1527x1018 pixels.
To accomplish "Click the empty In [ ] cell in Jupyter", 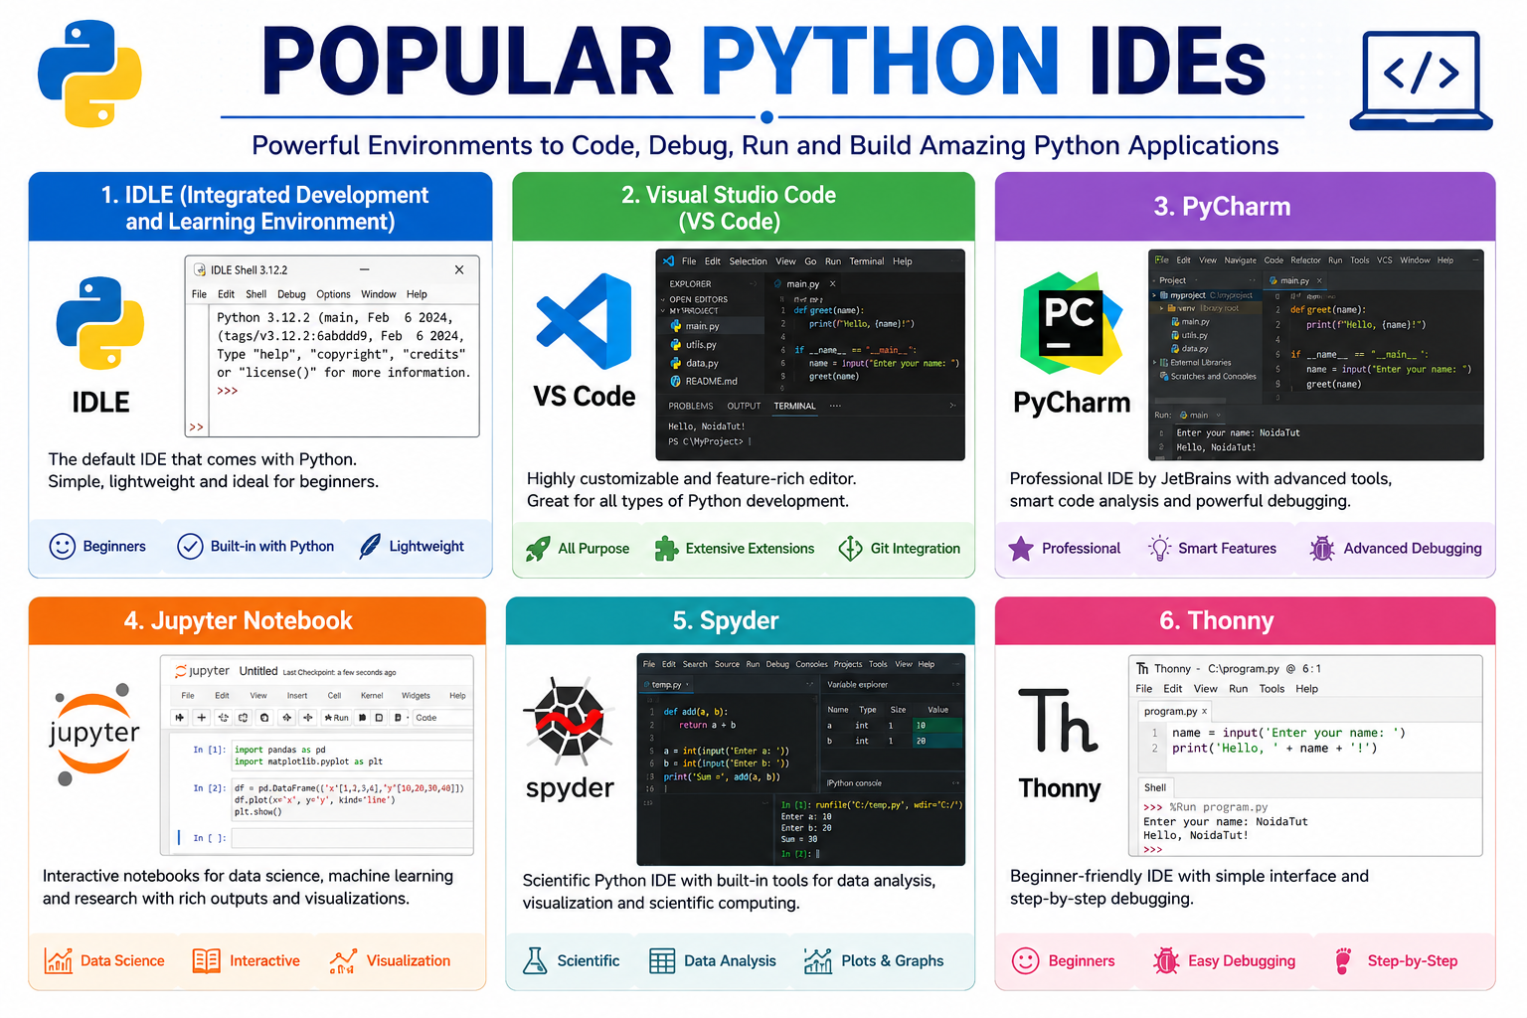I will (x=352, y=838).
